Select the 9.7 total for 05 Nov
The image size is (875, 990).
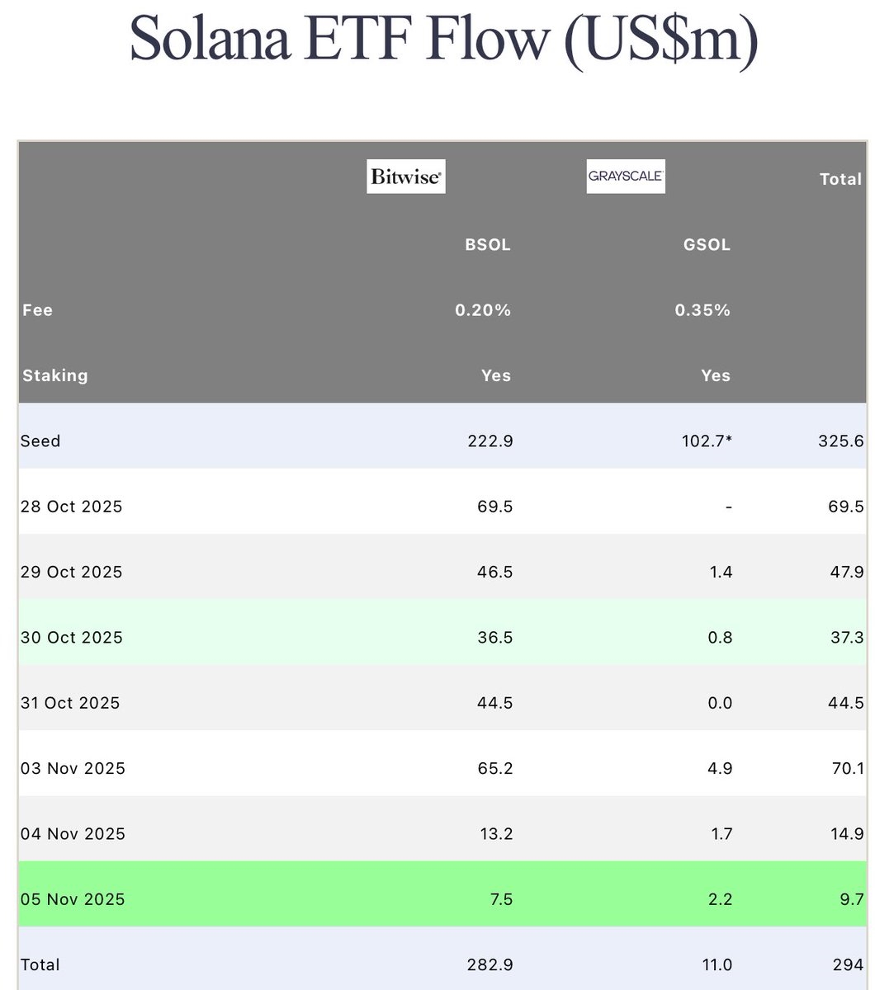(851, 899)
